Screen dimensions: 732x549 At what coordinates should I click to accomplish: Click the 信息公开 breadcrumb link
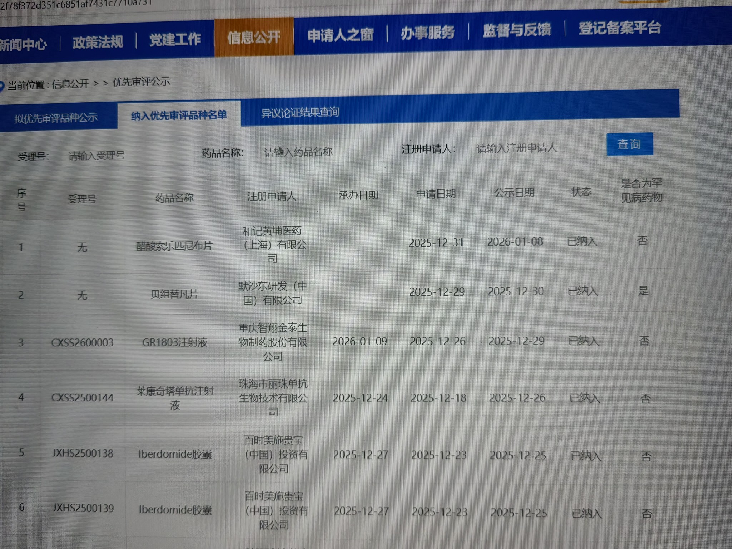point(70,84)
